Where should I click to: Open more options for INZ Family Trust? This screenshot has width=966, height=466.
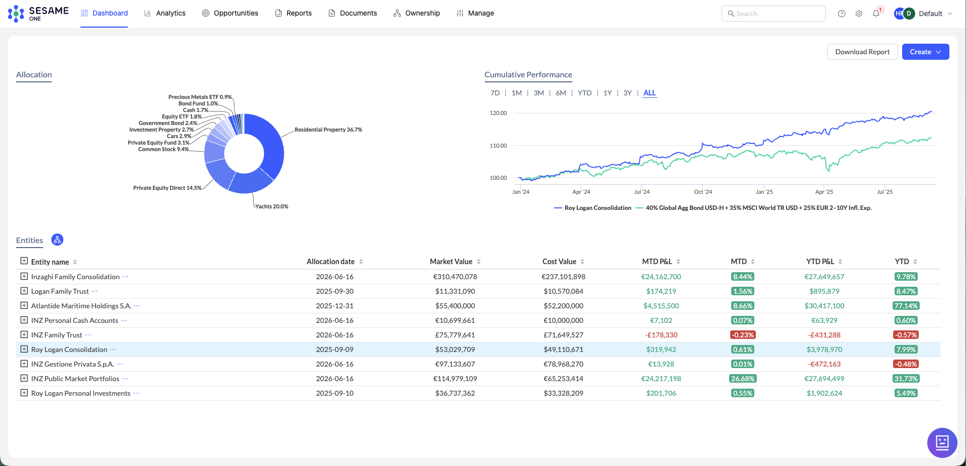[x=88, y=335]
